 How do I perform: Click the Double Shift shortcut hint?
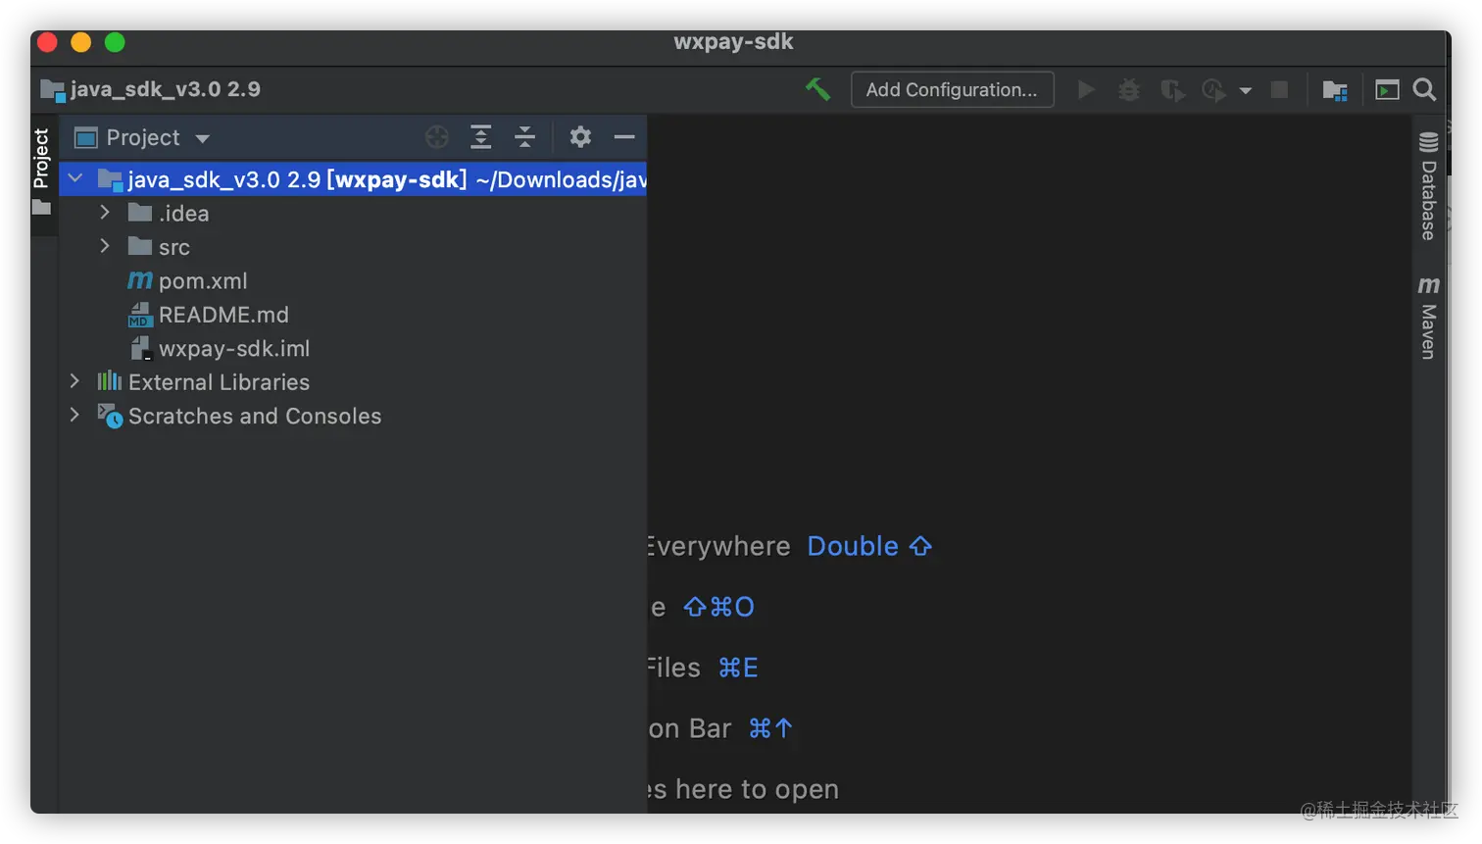(869, 546)
